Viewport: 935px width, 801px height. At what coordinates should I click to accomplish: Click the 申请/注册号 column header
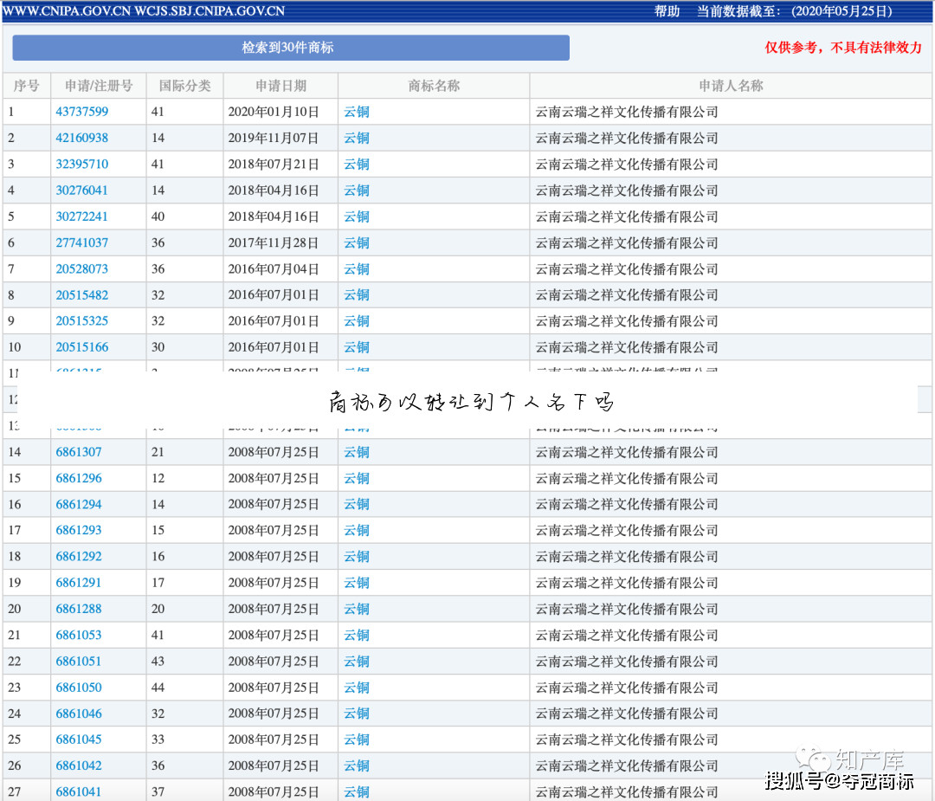[x=99, y=86]
